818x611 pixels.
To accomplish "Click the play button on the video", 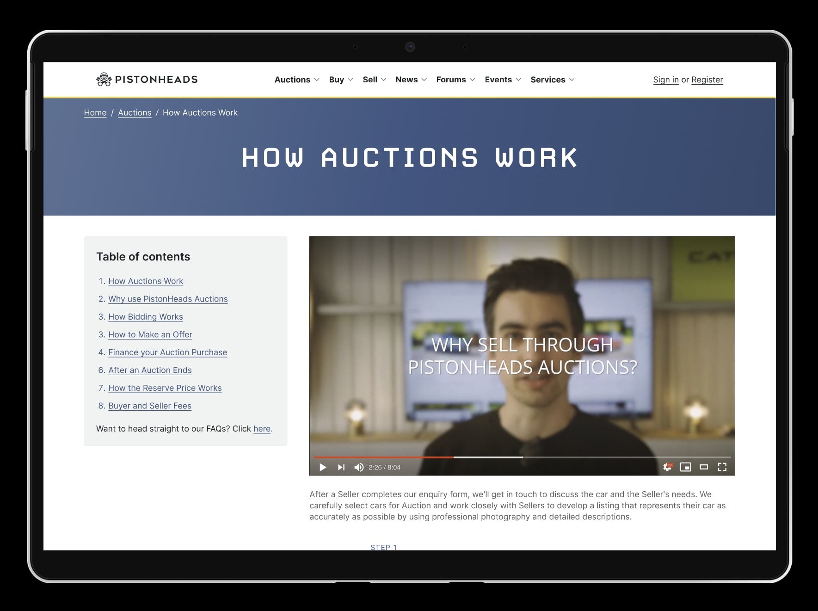I will pos(323,467).
